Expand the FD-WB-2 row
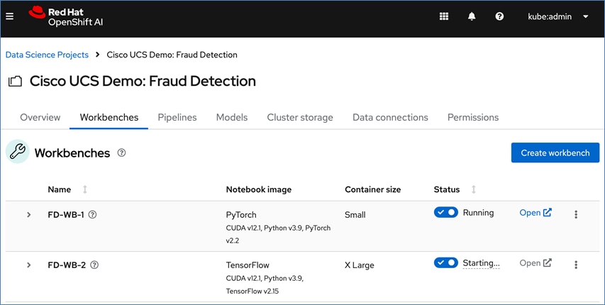The height and width of the screenshot is (305, 605). click(x=29, y=265)
